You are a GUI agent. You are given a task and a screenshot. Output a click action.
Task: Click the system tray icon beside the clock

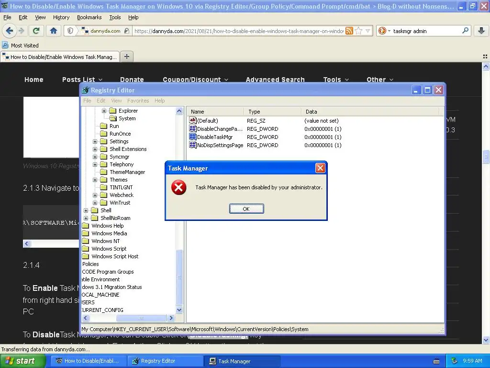[455, 361]
